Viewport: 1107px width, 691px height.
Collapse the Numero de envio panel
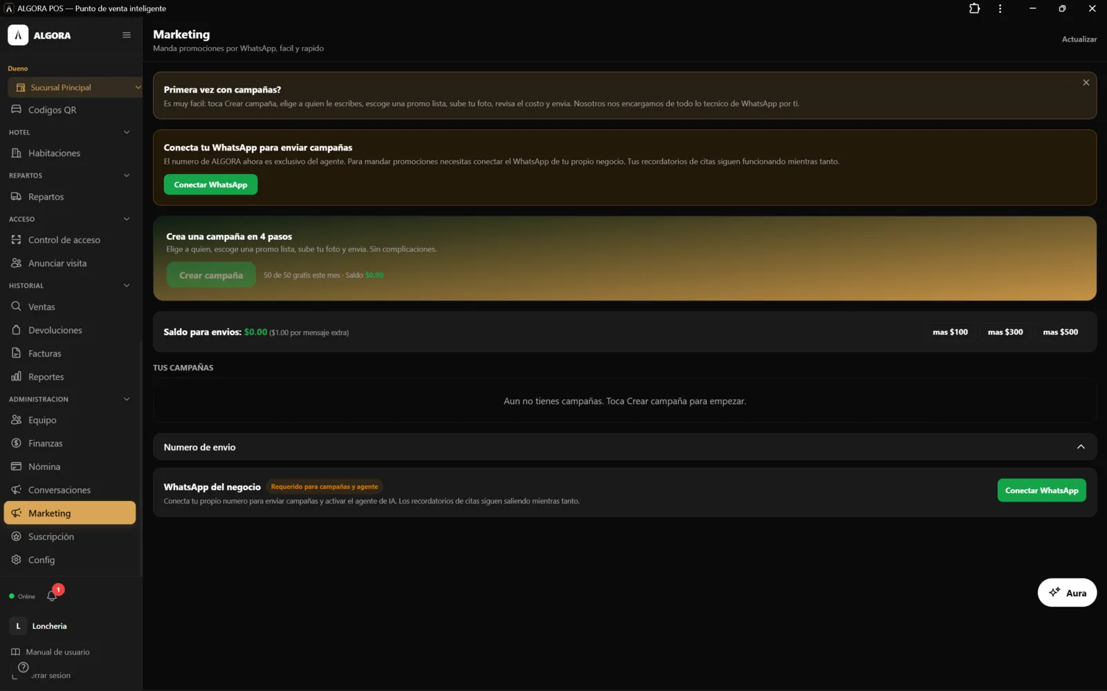[x=1081, y=447]
